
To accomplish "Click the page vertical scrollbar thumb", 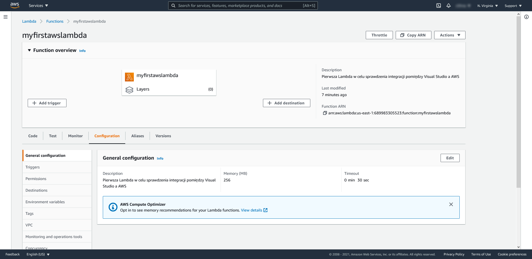I will (x=518, y=102).
